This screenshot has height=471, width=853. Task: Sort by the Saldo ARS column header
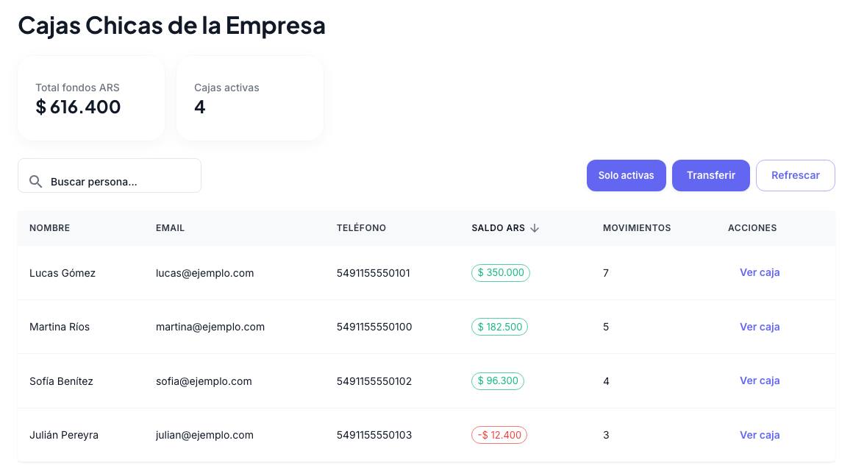(x=499, y=228)
